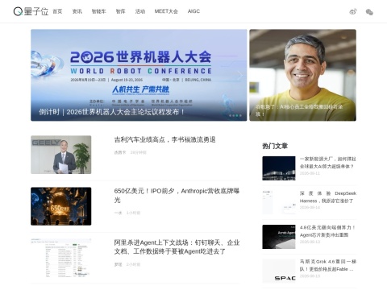Screen dimensions: 387x290
Task: Open the 资讯 menu item
Action: [77, 11]
